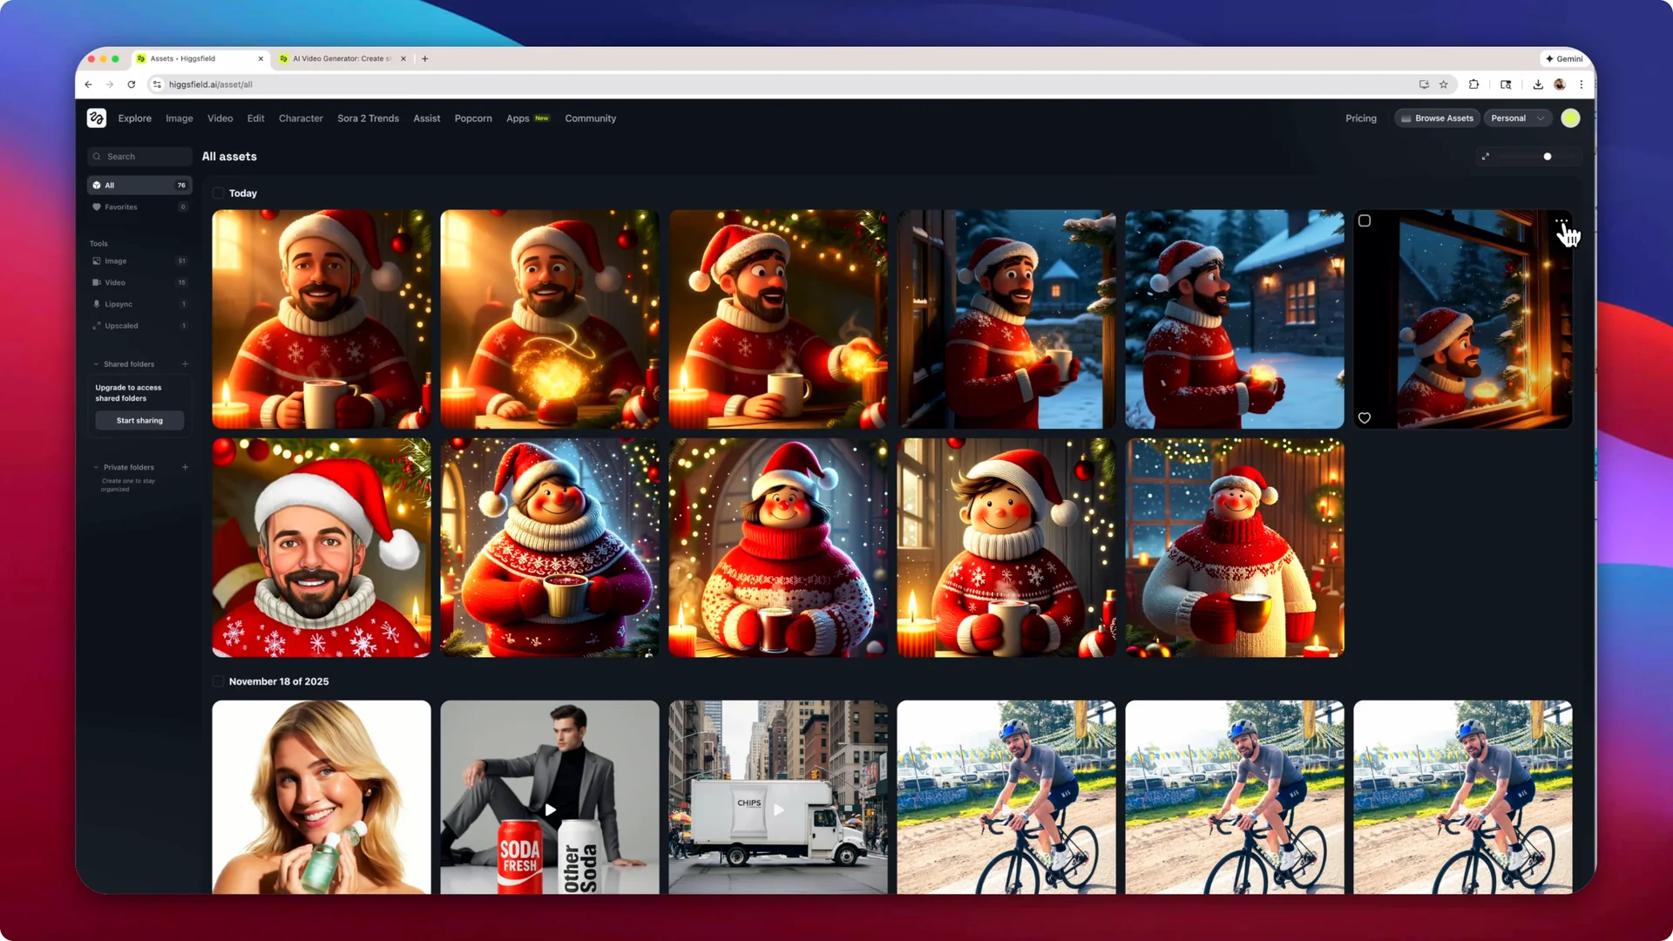Tick the Today group selection checkbox
1673x941 pixels.
point(218,193)
